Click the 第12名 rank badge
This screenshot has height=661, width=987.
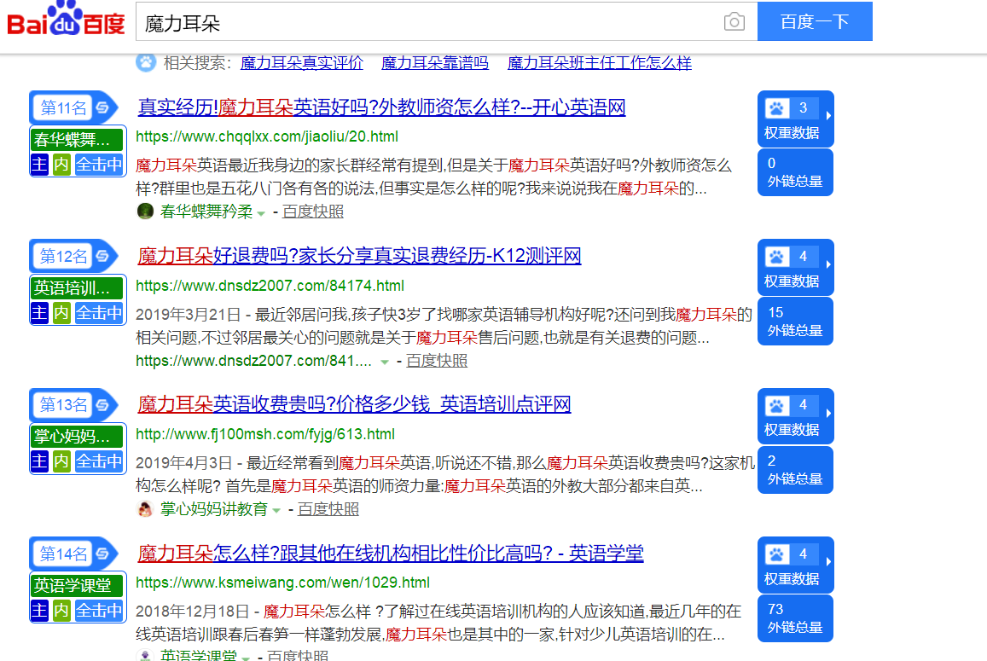click(x=74, y=256)
